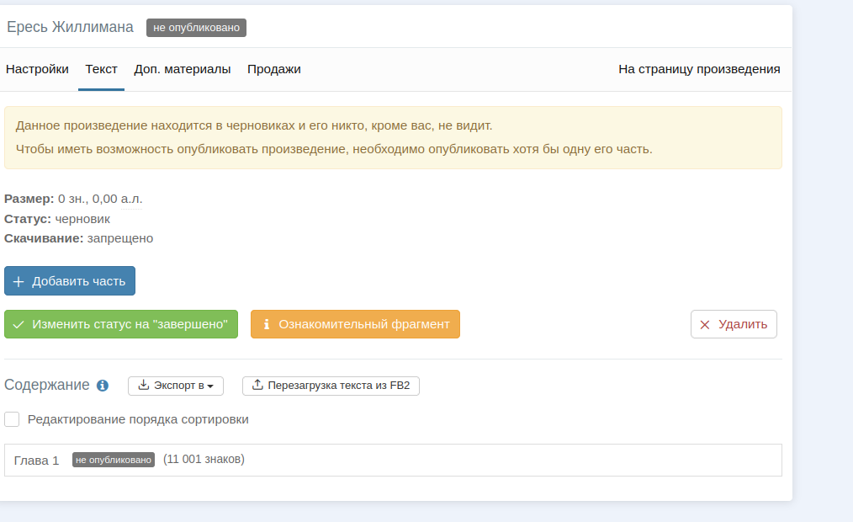Click the info icon on Ознакомительный фрагмент
The height and width of the screenshot is (522, 853).
tap(267, 324)
